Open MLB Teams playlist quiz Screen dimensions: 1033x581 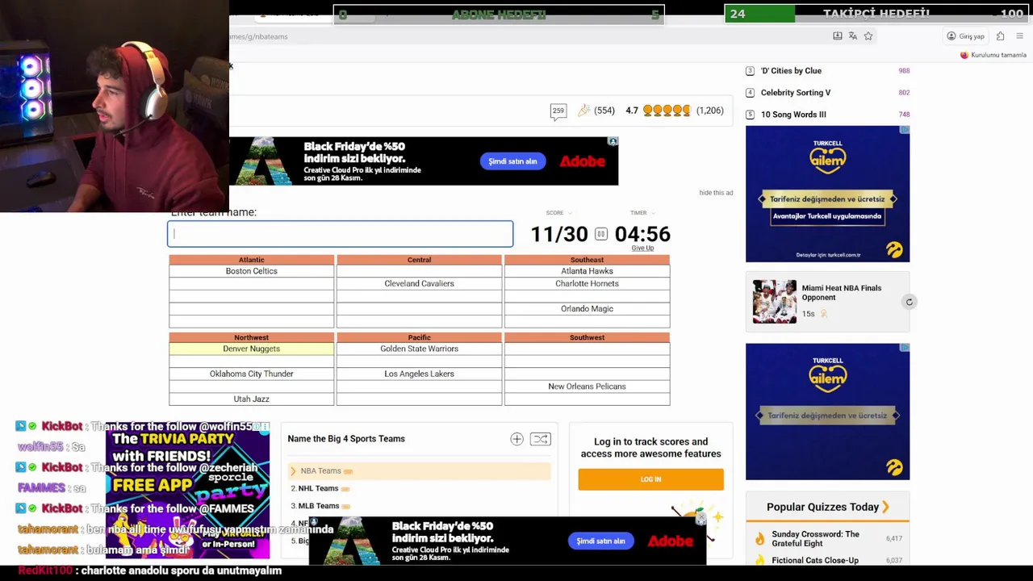click(319, 506)
